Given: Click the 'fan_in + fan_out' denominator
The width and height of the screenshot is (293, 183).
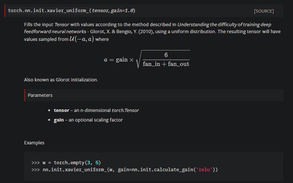Looking at the screenshot, I should coord(166,64).
